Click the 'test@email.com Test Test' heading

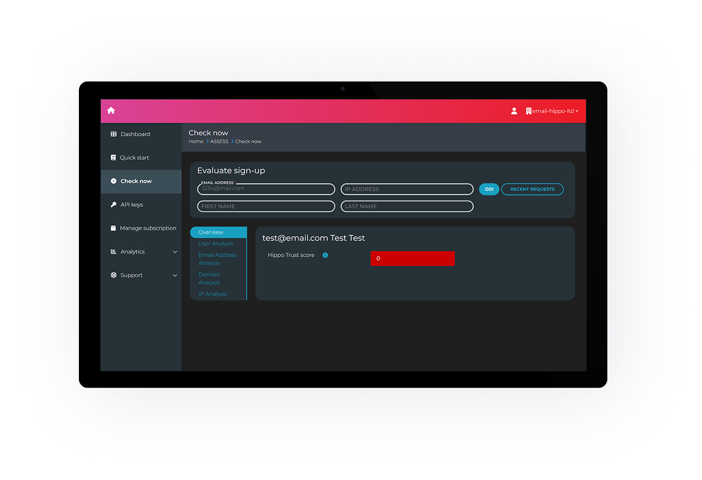[x=314, y=238]
